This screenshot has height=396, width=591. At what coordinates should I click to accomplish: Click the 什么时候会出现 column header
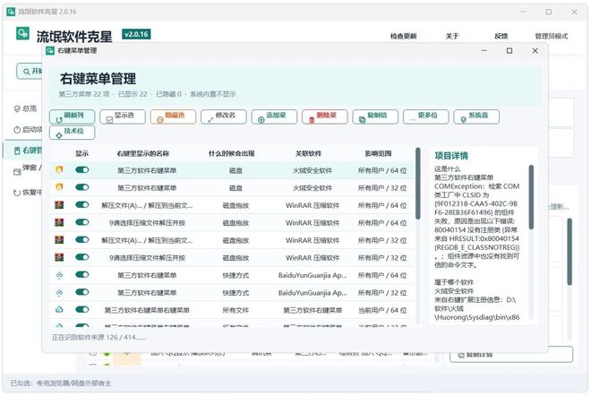click(231, 153)
